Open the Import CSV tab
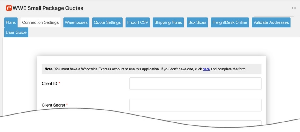This screenshot has height=132, width=300. (x=138, y=22)
